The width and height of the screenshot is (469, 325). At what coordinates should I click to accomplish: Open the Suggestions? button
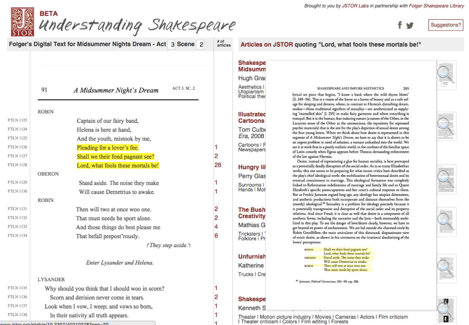pos(446,25)
